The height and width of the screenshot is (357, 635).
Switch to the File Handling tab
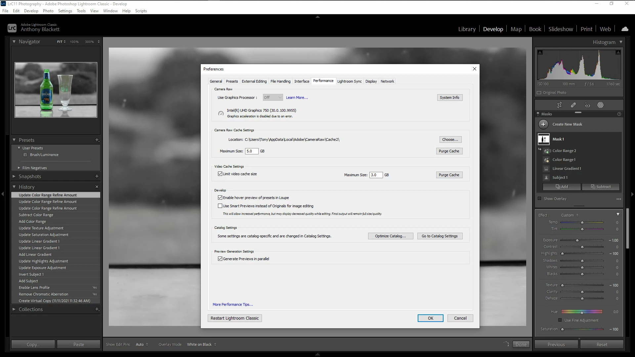(280, 81)
